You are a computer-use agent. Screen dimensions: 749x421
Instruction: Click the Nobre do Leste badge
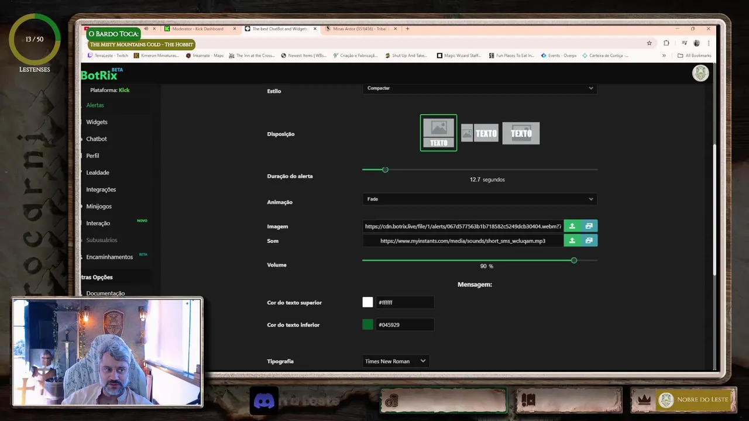tap(695, 400)
